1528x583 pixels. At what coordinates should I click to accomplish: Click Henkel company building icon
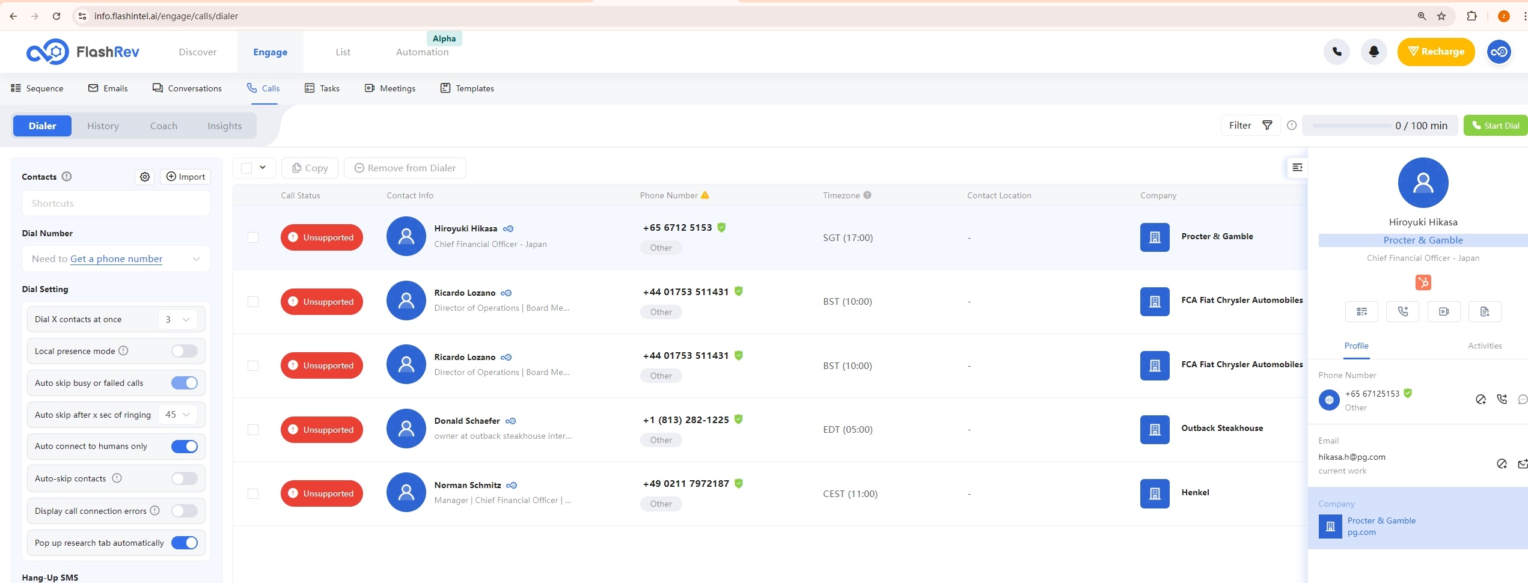coord(1155,493)
